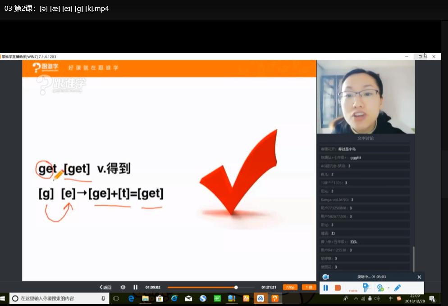Viewport: 448px width, 306px height.
Task: Click the video progress slider handle
Action: click(236, 287)
